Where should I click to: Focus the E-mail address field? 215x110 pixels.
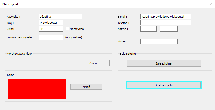point(166,17)
